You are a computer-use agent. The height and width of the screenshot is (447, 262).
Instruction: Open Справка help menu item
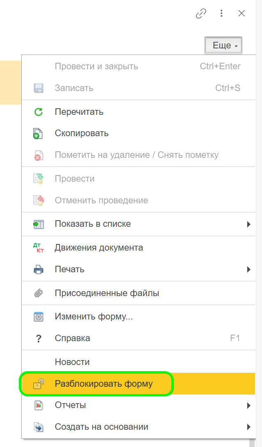[x=73, y=338]
